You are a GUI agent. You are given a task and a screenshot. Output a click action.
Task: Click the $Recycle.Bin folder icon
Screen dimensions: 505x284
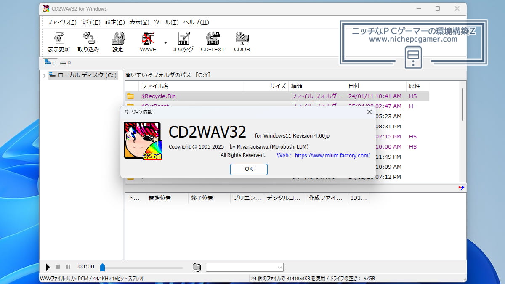point(130,96)
